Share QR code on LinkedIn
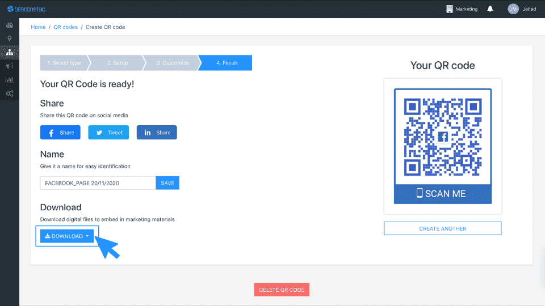Screen dimensions: 545x306 point(157,133)
